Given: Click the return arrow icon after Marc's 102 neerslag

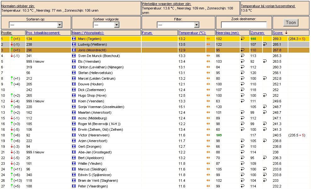Looking at the screenshot, I should click(x=242, y=39).
